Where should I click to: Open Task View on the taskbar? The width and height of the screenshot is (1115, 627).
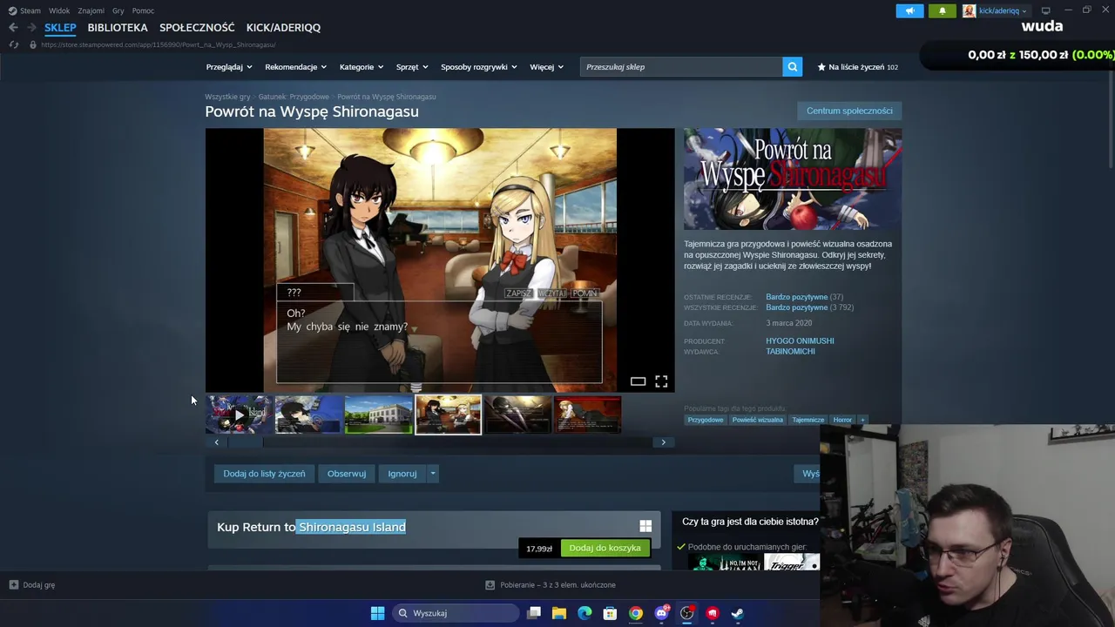[534, 613]
